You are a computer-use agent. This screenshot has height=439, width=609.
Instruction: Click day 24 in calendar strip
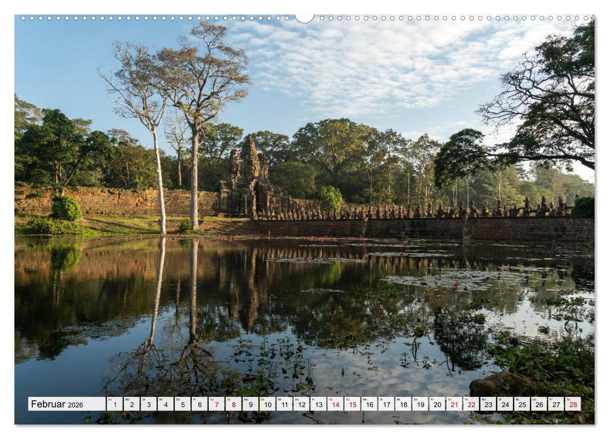(x=504, y=405)
